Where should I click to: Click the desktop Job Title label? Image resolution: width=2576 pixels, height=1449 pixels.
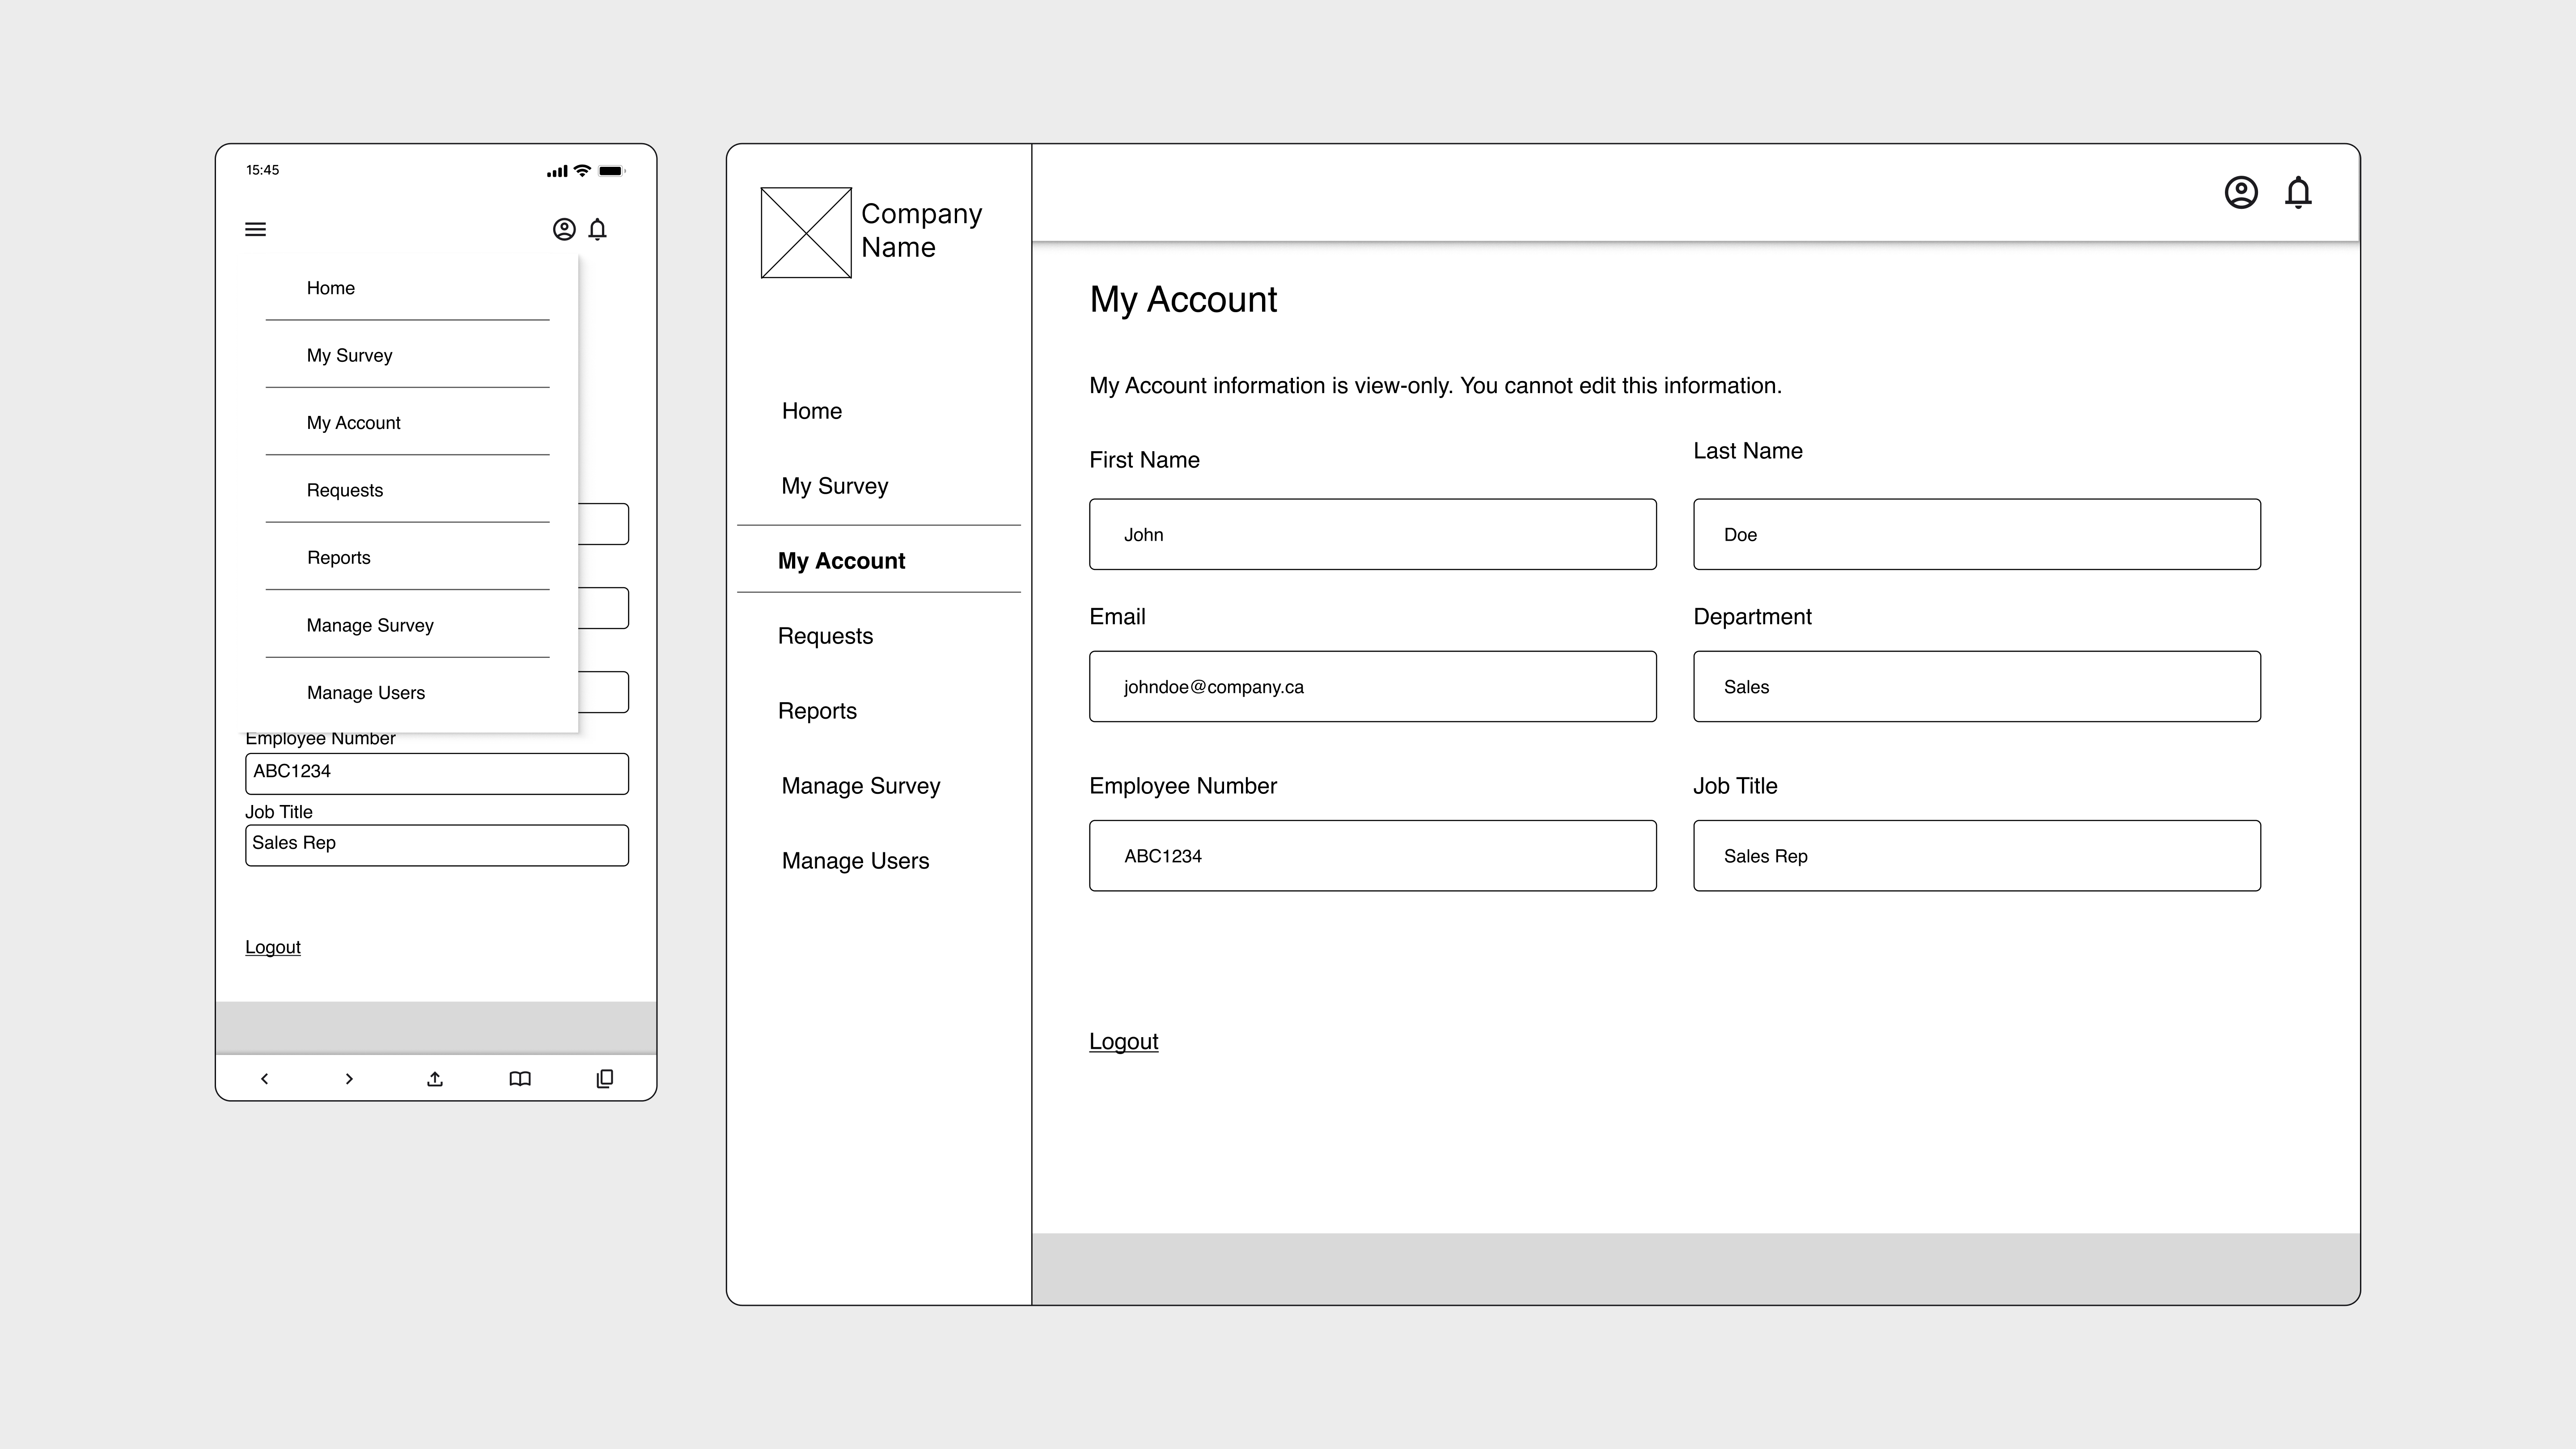click(1735, 786)
